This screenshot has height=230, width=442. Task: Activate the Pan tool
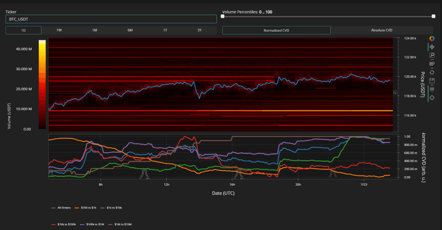[432, 47]
